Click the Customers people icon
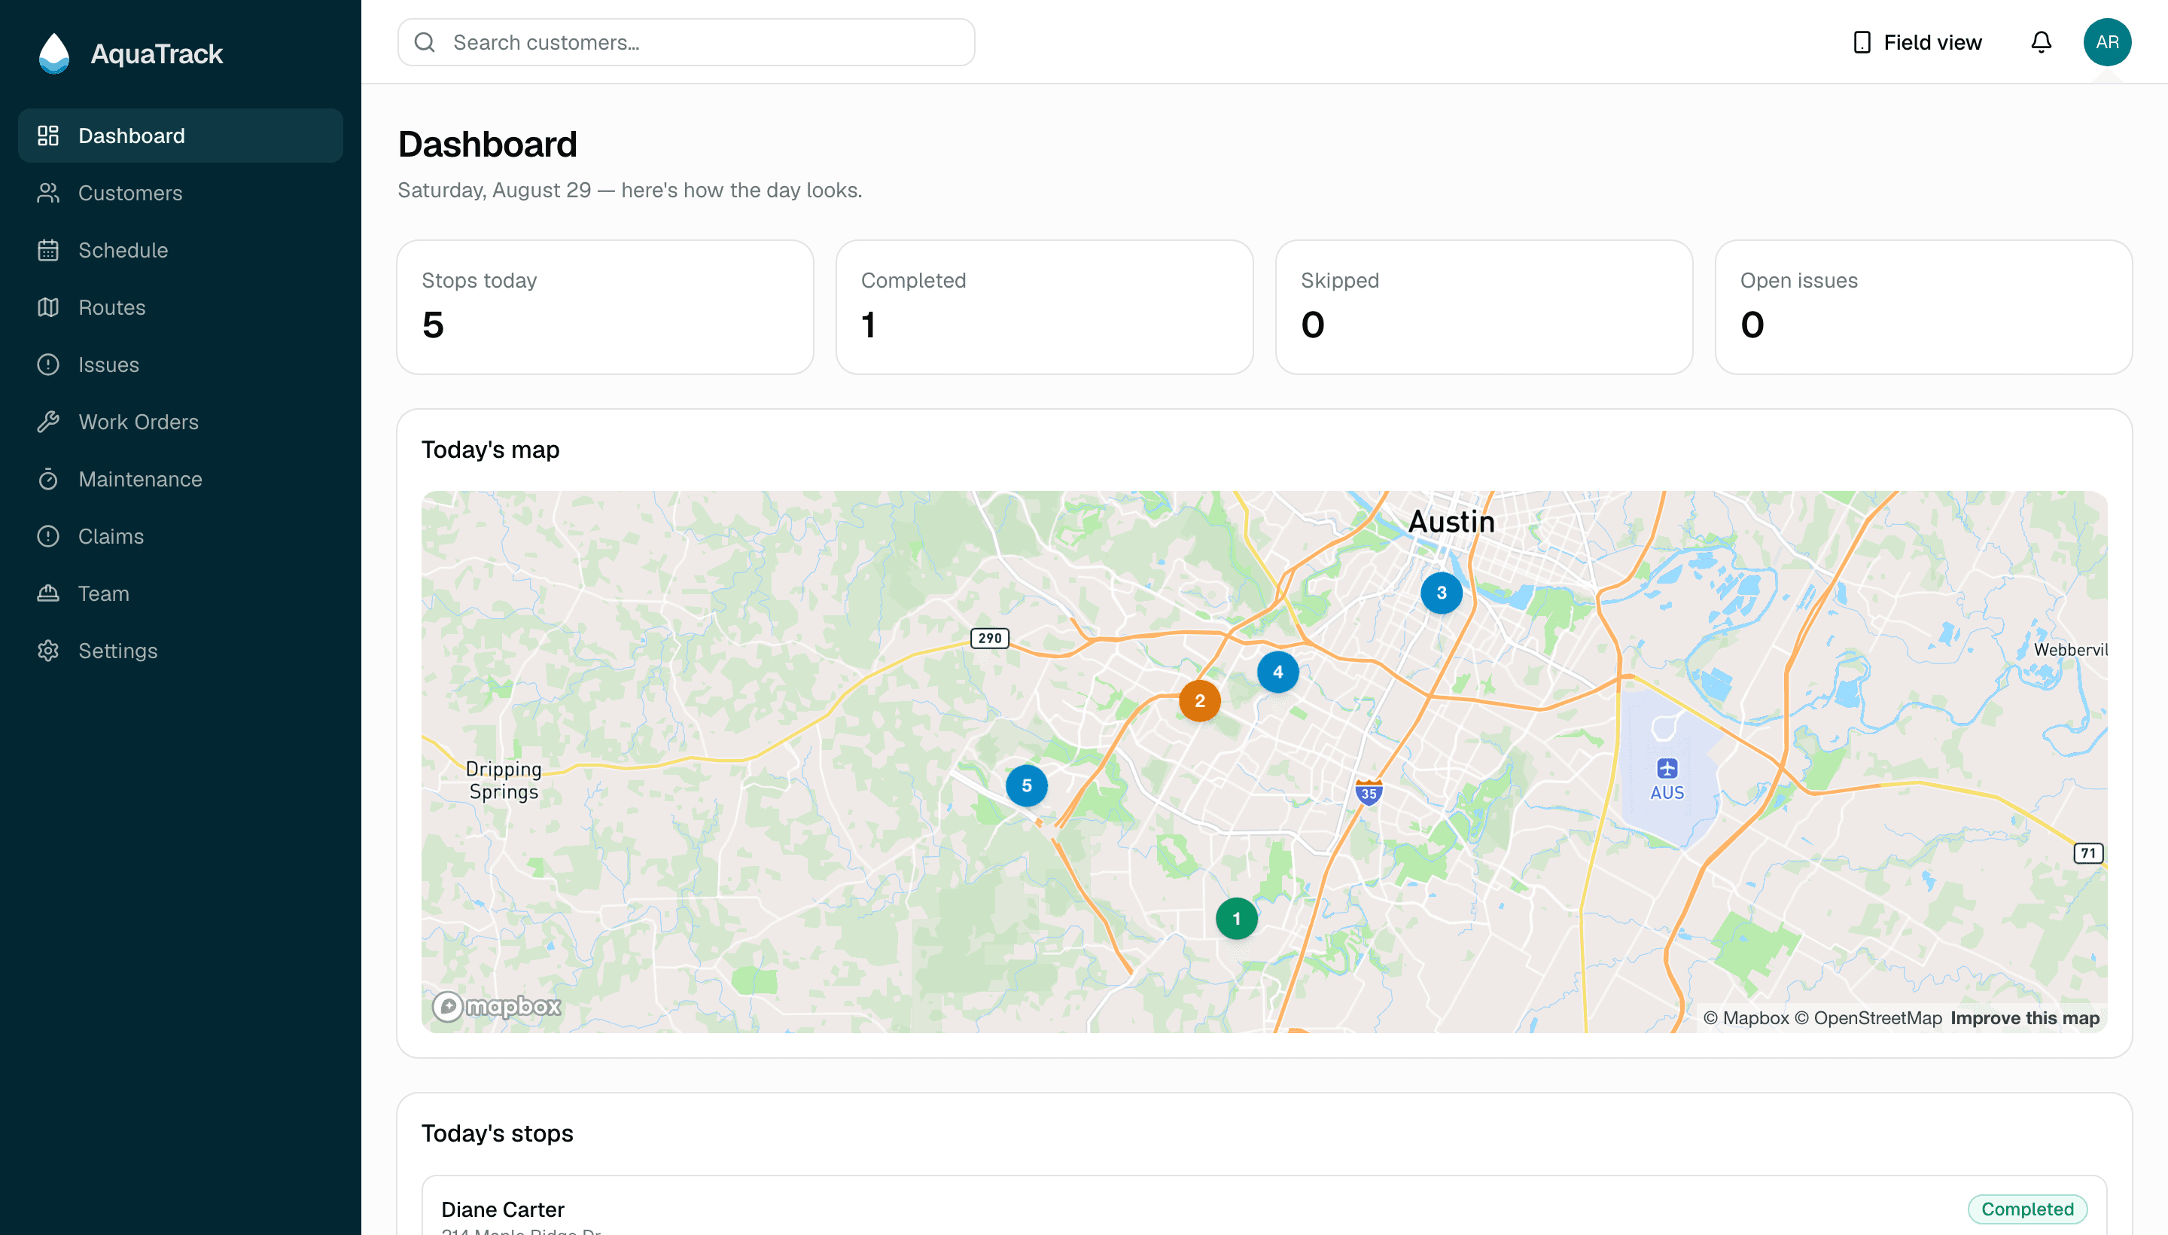Image resolution: width=2168 pixels, height=1235 pixels. coord(48,193)
